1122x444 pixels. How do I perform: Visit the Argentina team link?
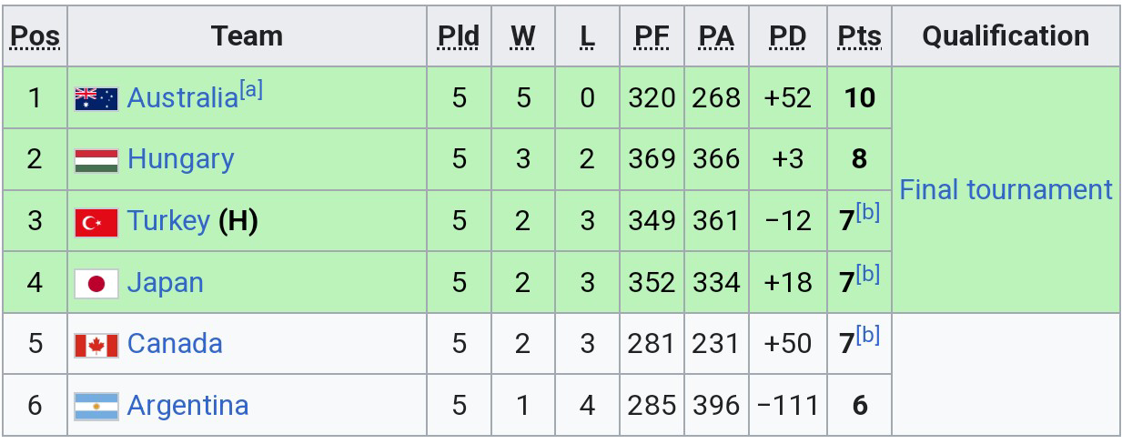click(187, 406)
